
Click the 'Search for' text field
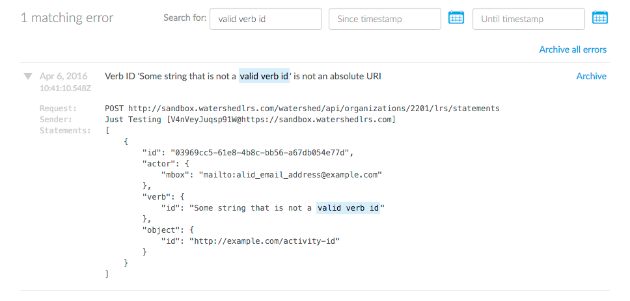pos(266,19)
